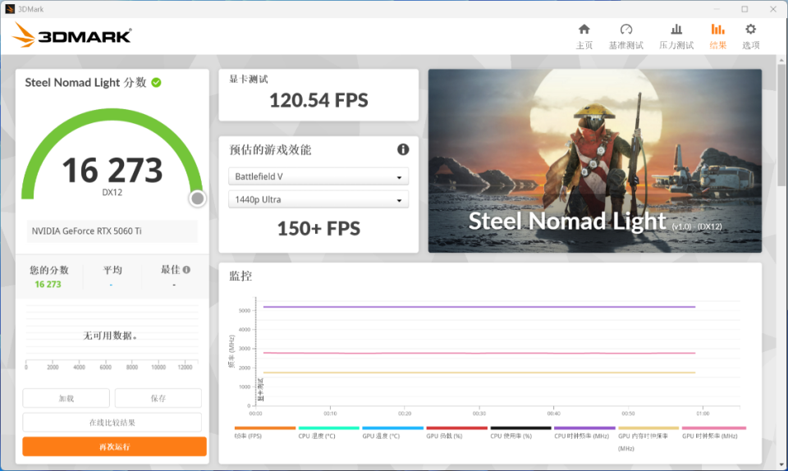Toggle the CPU 温度 (°C) teal legend swatch
Viewport: 788px width, 471px height.
(x=328, y=428)
